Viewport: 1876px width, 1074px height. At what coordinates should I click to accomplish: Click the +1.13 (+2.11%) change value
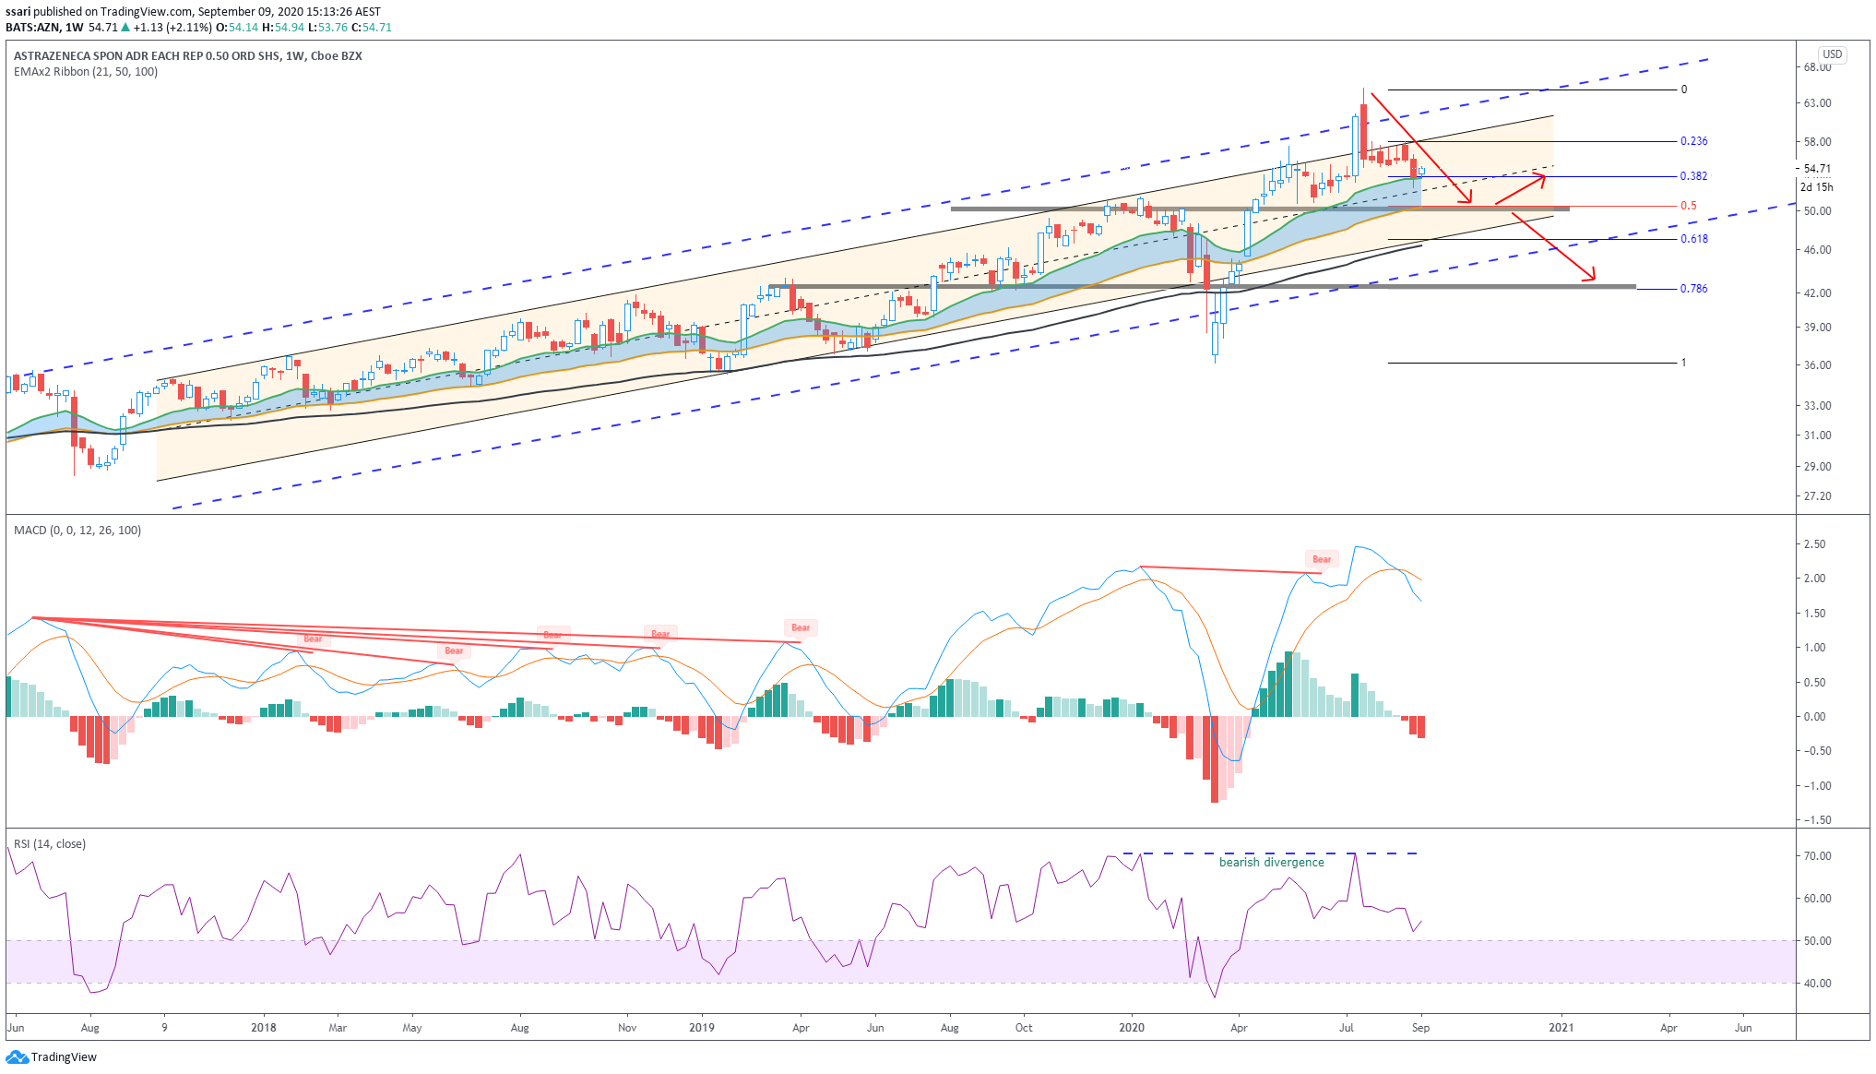click(173, 28)
